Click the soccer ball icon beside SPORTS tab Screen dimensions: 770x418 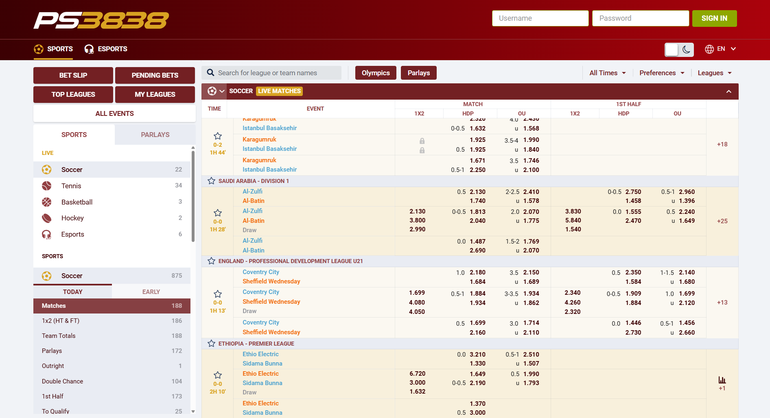(39, 49)
